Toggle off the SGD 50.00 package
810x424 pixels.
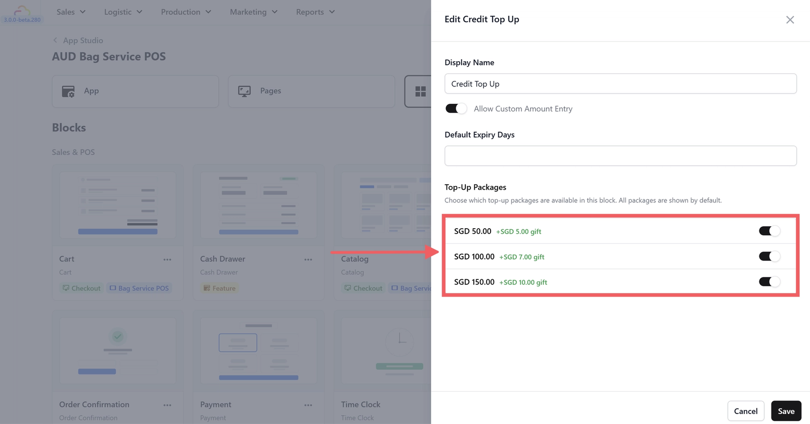click(x=769, y=231)
